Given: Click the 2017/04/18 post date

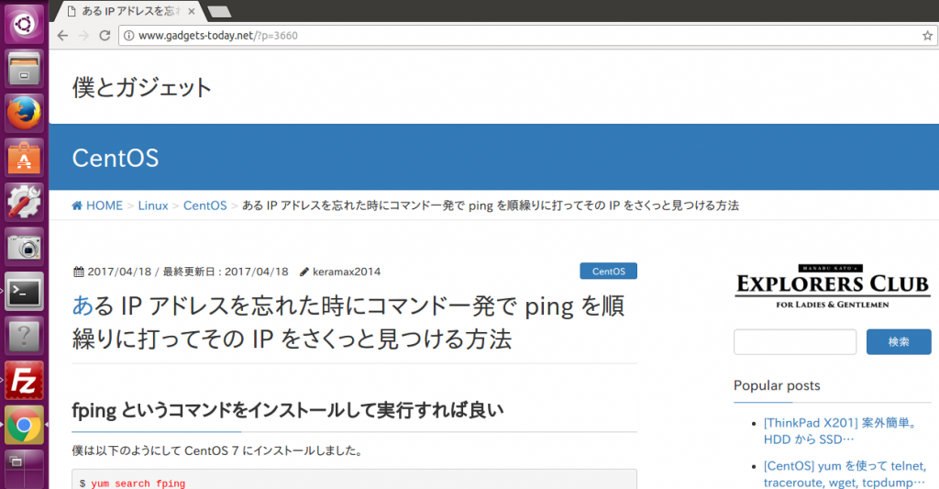Looking at the screenshot, I should coord(119,272).
